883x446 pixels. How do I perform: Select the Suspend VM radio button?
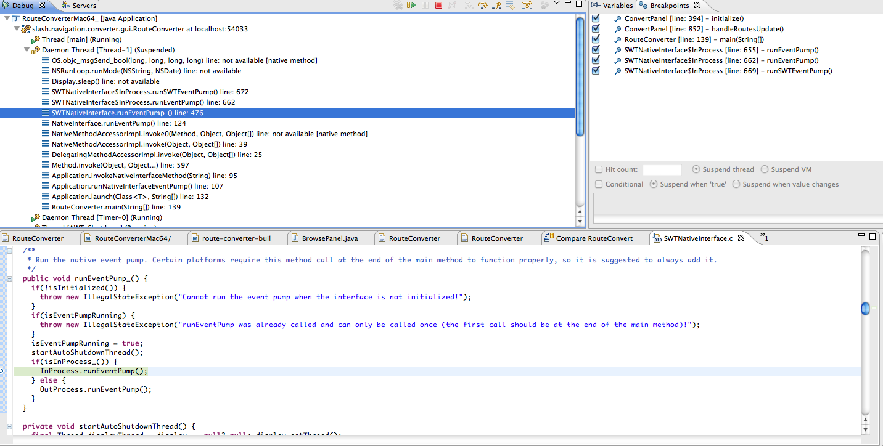pyautogui.click(x=765, y=169)
